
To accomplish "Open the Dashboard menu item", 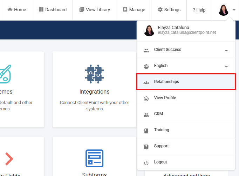I will [x=53, y=10].
